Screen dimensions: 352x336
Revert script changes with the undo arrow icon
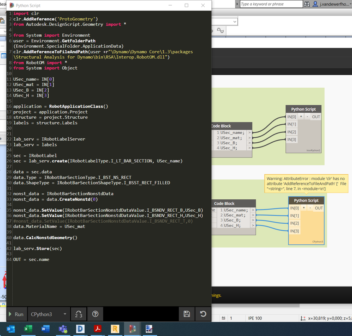[203, 314]
